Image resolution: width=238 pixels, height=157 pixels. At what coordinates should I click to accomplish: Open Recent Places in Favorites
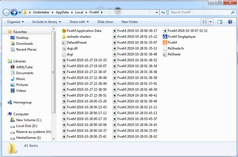[26, 50]
